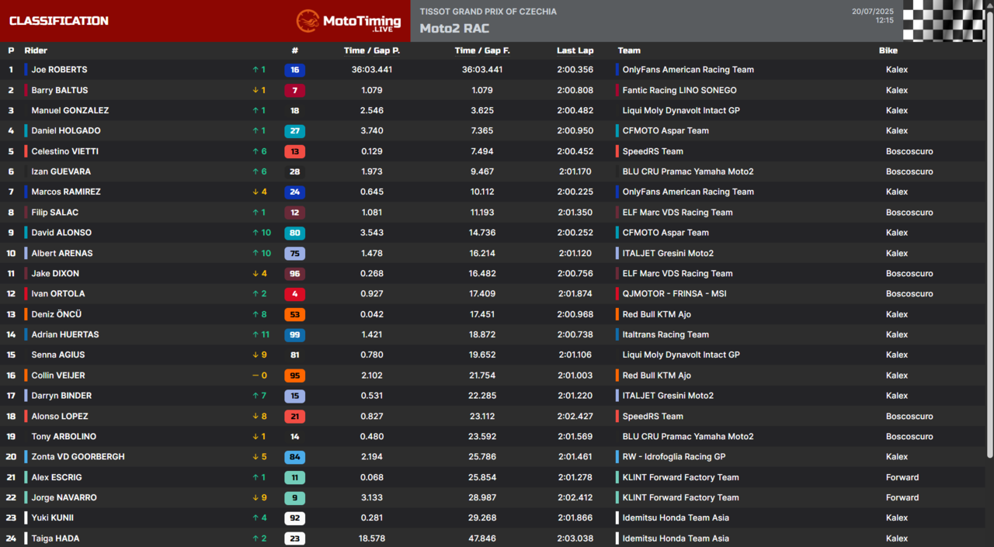Click the Moto2 RAC session title
The image size is (994, 547).
454,29
